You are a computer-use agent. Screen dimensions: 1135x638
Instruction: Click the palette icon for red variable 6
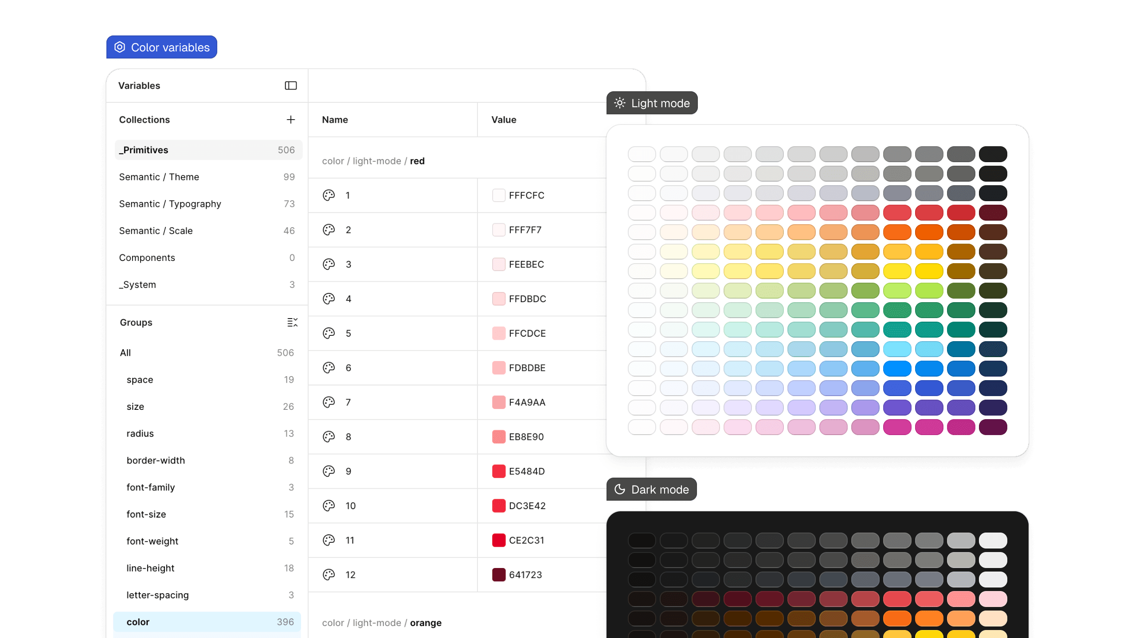tap(329, 368)
